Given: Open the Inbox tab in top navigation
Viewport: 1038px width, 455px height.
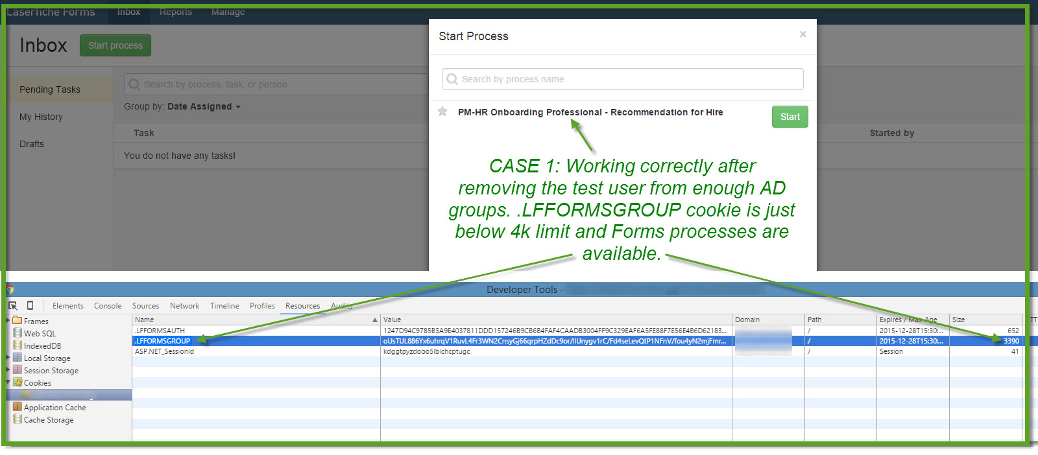Looking at the screenshot, I should [128, 12].
